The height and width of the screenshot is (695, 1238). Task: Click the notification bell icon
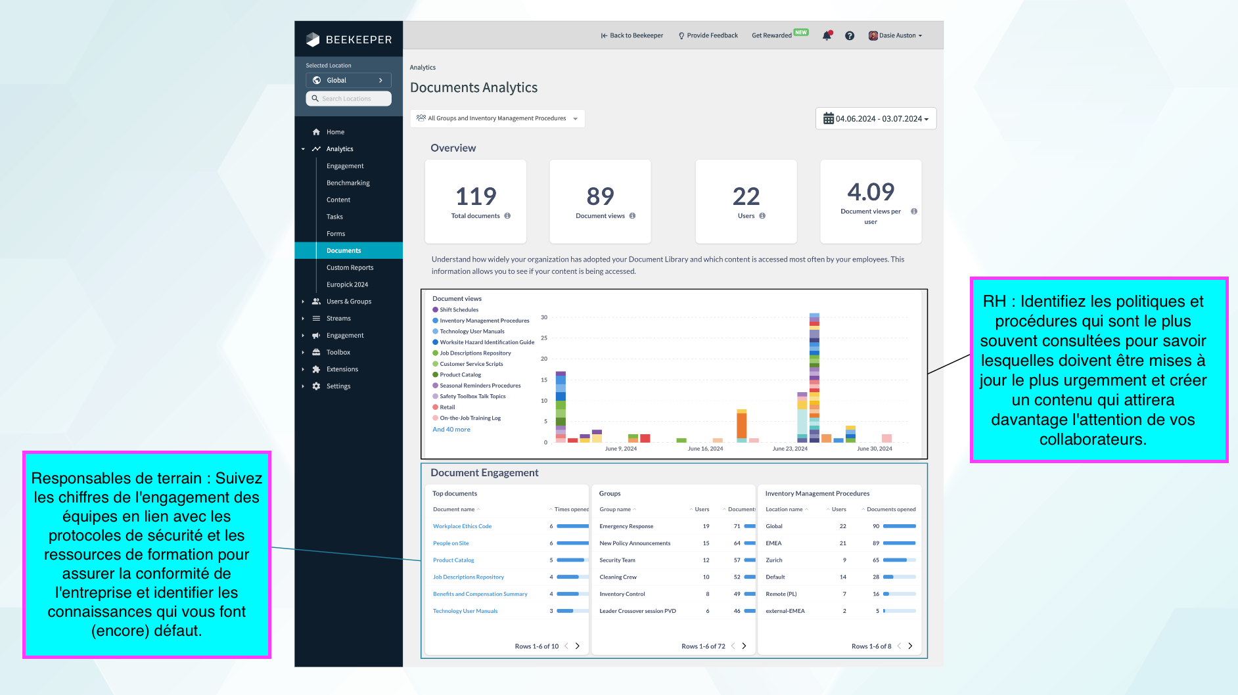pyautogui.click(x=827, y=35)
